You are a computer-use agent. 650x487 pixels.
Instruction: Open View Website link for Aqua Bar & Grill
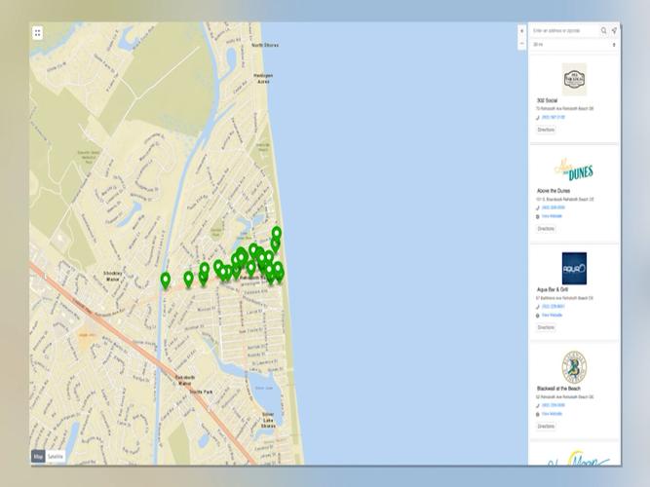click(552, 316)
